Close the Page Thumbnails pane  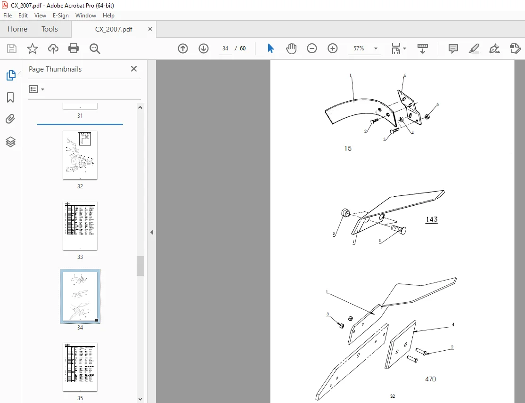(x=134, y=69)
